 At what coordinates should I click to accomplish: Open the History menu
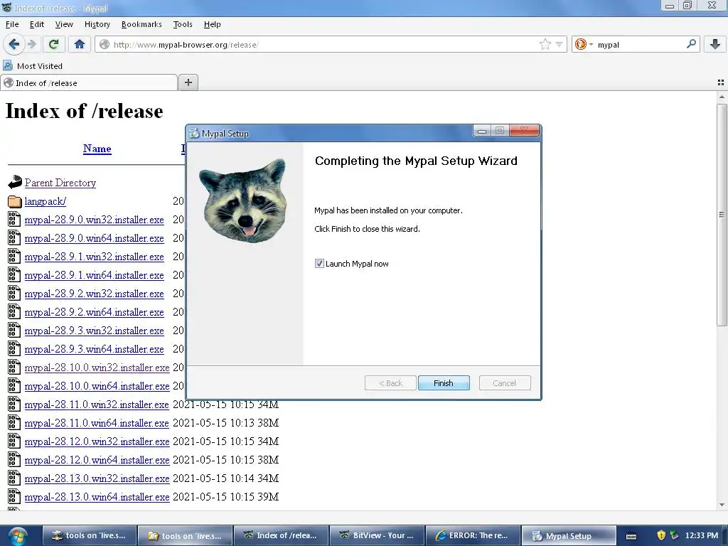point(97,24)
